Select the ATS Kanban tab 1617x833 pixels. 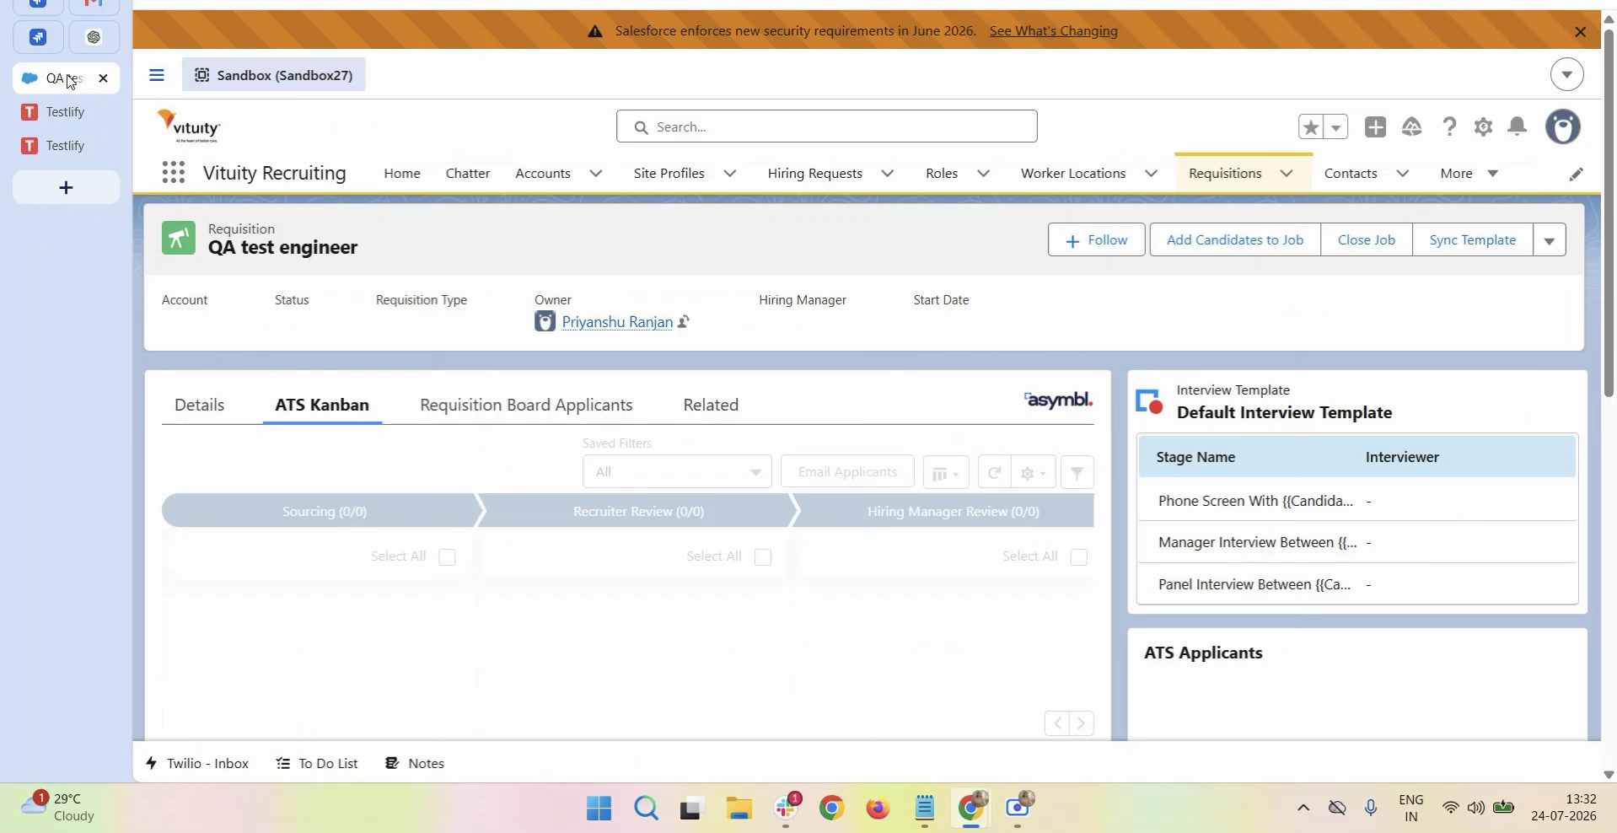[322, 406]
